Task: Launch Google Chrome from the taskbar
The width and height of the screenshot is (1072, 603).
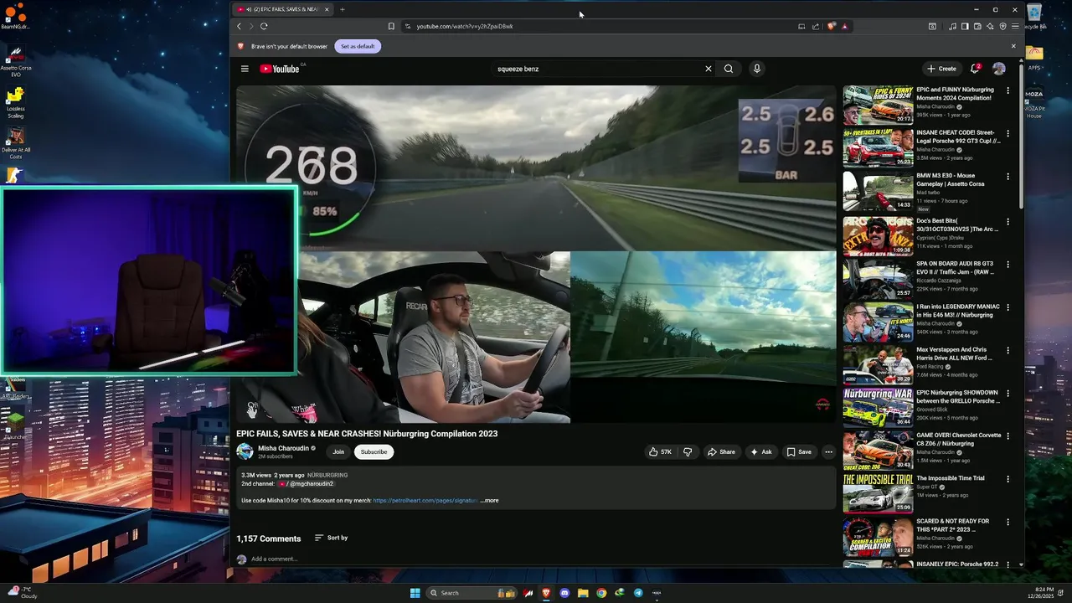Action: [601, 593]
